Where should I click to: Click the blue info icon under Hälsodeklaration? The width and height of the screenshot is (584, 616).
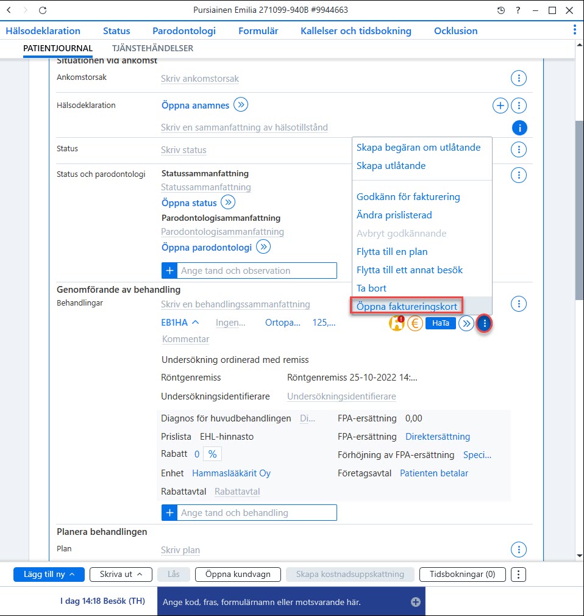(519, 127)
